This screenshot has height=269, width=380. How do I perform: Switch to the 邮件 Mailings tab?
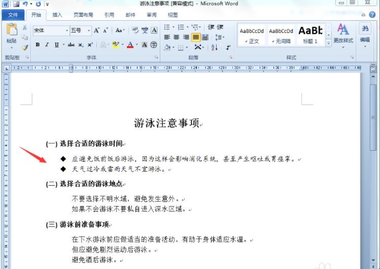pyautogui.click(x=130, y=15)
